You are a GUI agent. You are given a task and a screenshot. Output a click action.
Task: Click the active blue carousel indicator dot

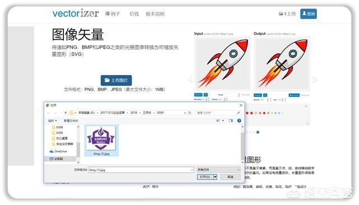point(258,132)
